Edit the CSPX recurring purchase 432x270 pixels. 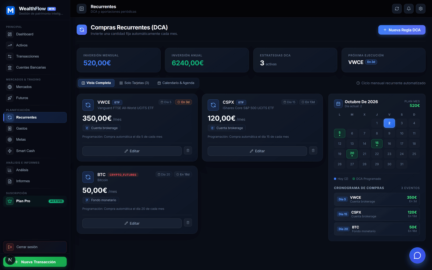pyautogui.click(x=257, y=151)
